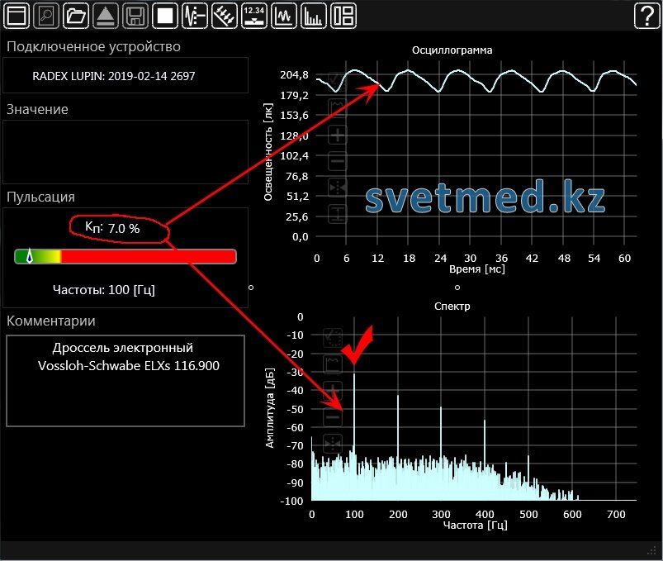
Task: Show the oscillogram with waveform chart icon
Action: coord(284,16)
